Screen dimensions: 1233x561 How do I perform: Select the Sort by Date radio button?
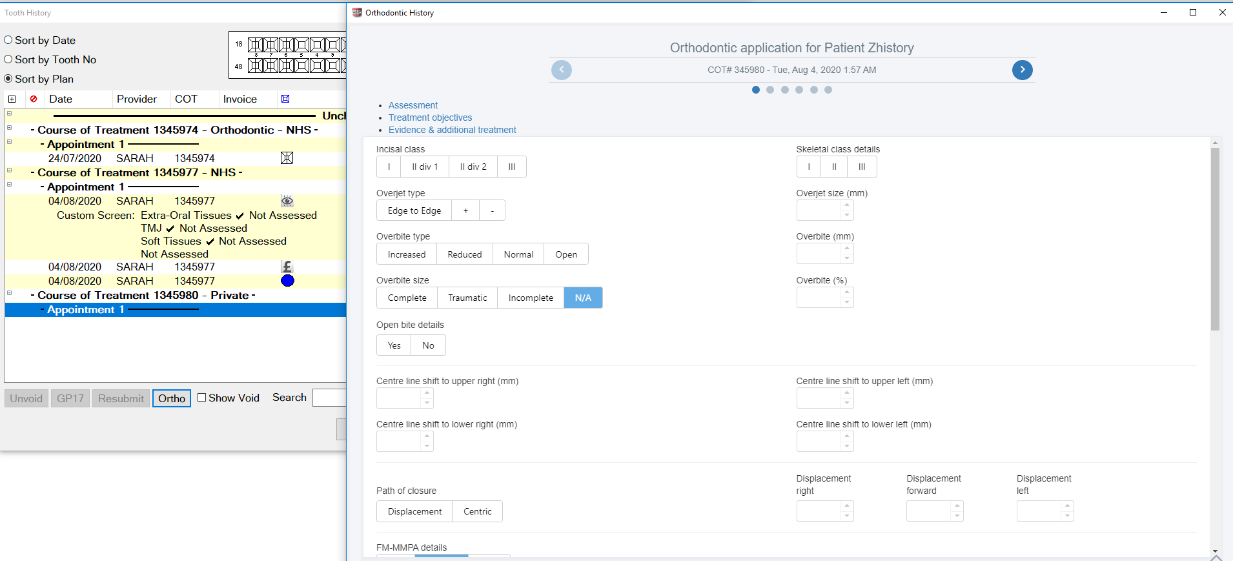click(8, 40)
